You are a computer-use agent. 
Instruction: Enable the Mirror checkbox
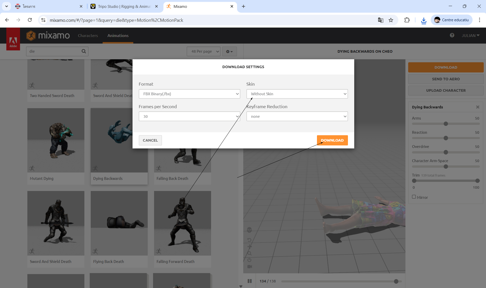[x=414, y=197]
